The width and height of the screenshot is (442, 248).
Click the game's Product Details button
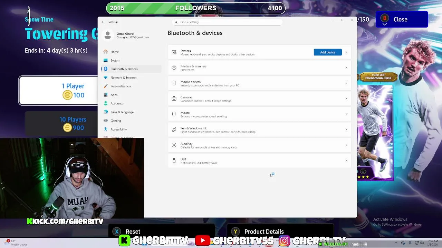pyautogui.click(x=280, y=231)
